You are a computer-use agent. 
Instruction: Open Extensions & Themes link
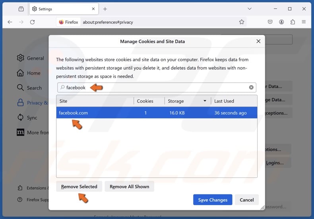click(33, 188)
